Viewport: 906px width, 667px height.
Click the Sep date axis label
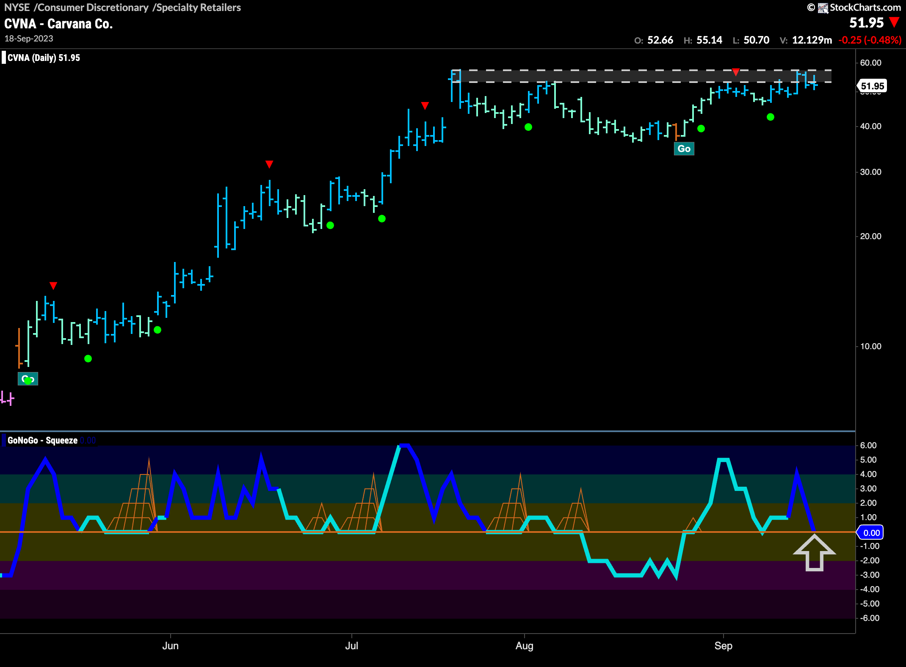[x=724, y=646]
